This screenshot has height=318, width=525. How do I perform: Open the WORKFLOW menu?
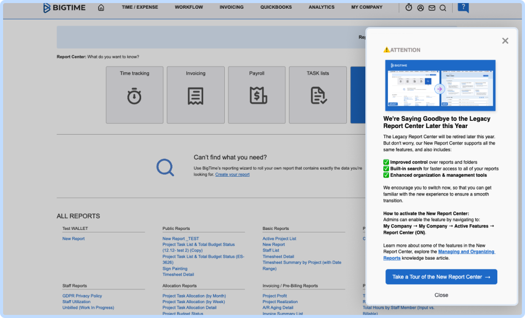coord(189,7)
